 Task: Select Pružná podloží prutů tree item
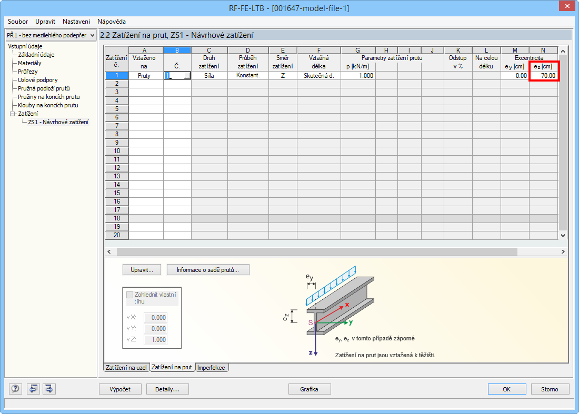click(44, 88)
